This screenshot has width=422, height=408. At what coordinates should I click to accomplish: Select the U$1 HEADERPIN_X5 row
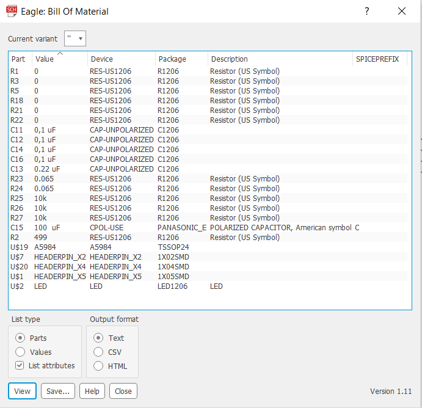tap(208, 277)
